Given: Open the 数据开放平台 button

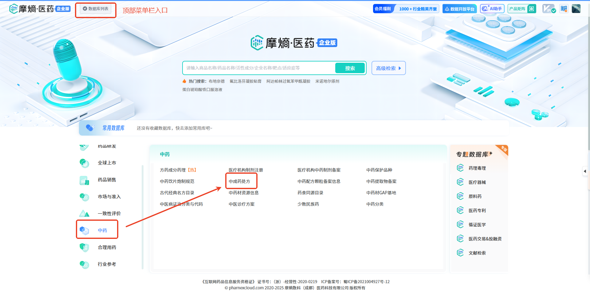Looking at the screenshot, I should 459,9.
